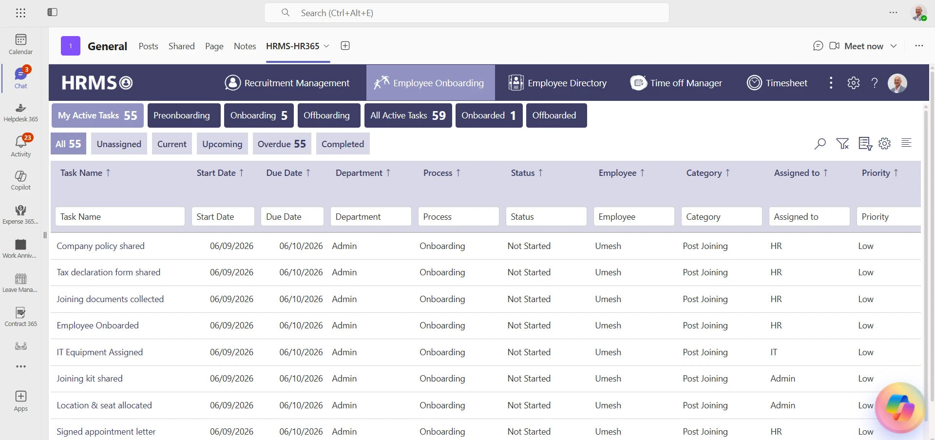Viewport: 935px width, 440px height.
Task: Sort by Status column header
Action: pos(527,173)
